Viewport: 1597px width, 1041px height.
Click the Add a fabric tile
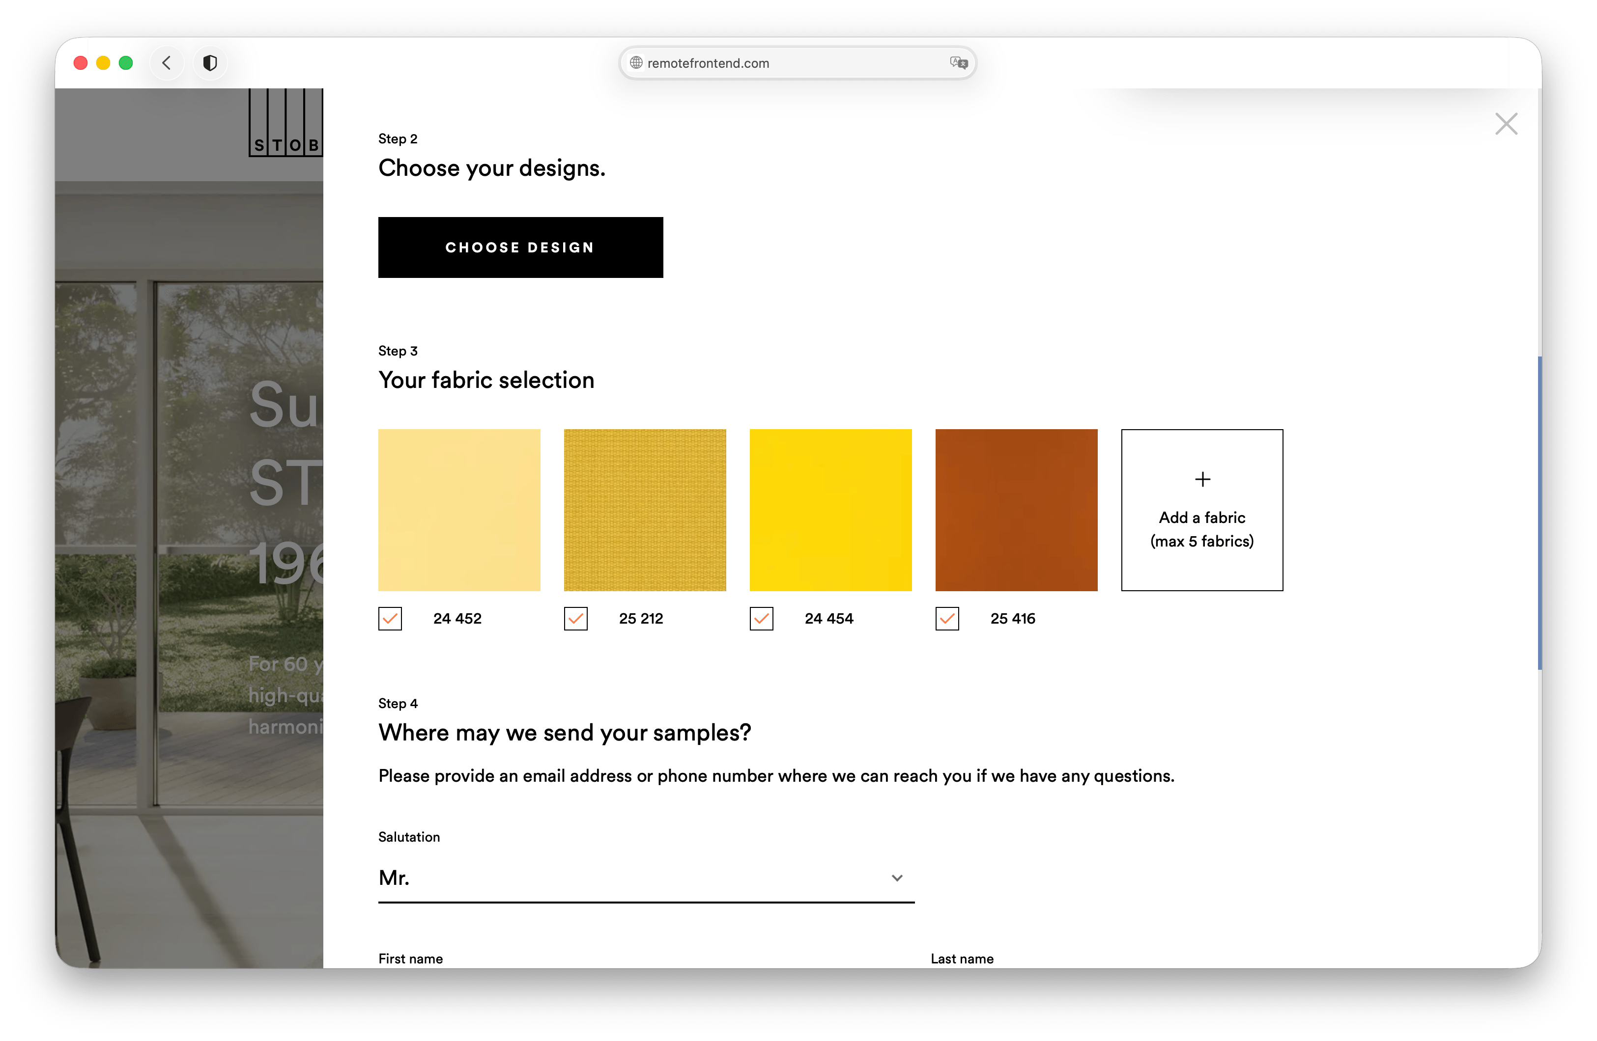point(1202,510)
